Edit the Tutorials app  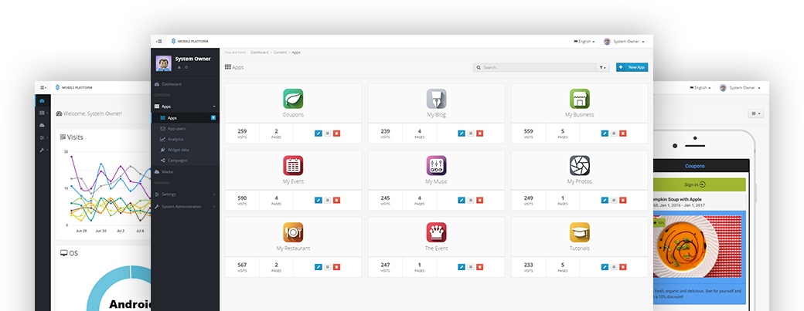tap(605, 266)
